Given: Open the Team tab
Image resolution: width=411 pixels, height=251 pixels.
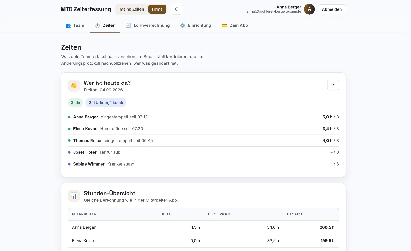Looking at the screenshot, I should point(75,25).
